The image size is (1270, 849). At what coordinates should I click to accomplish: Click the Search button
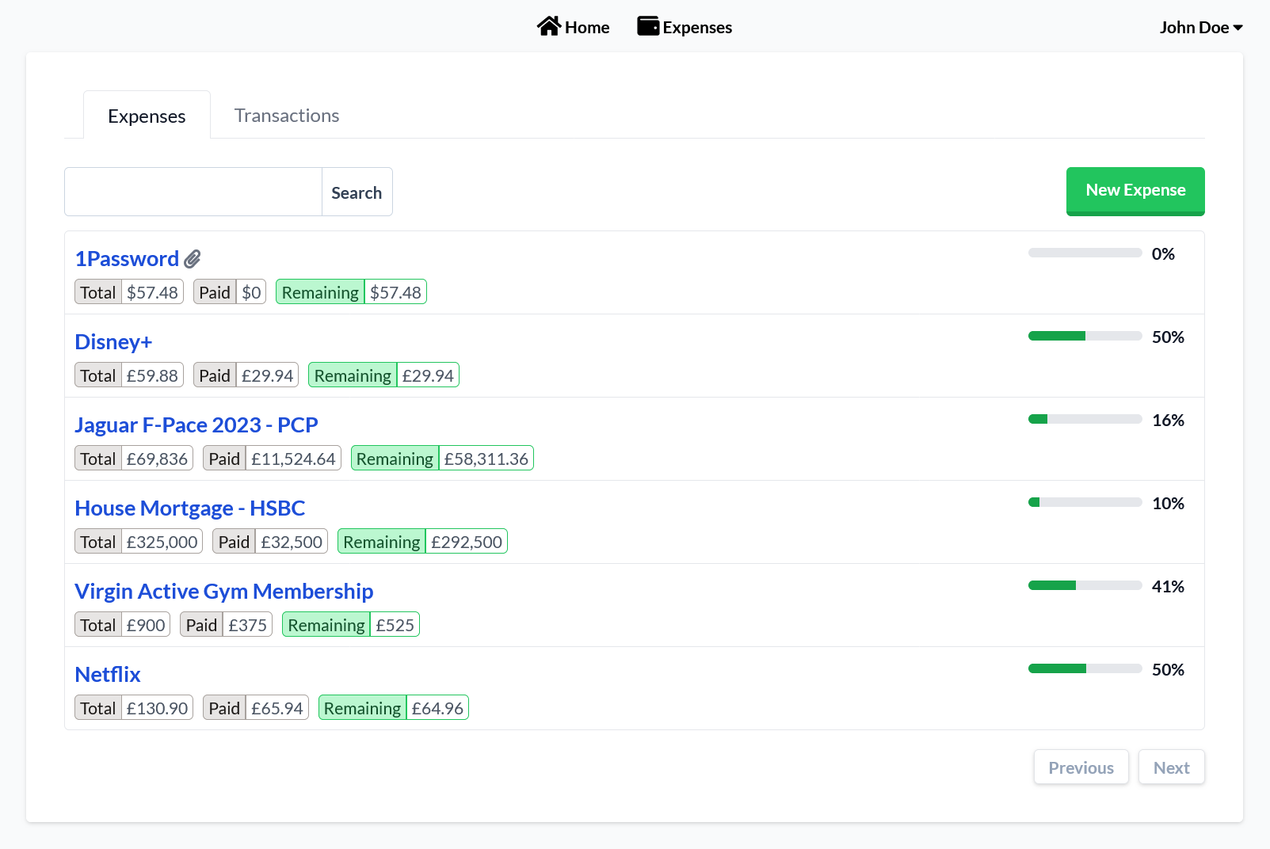pos(357,192)
